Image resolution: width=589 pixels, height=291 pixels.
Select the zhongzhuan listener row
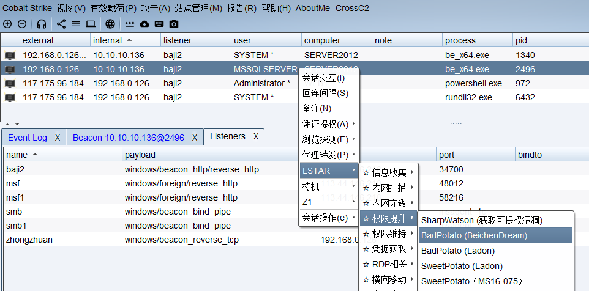(29, 240)
